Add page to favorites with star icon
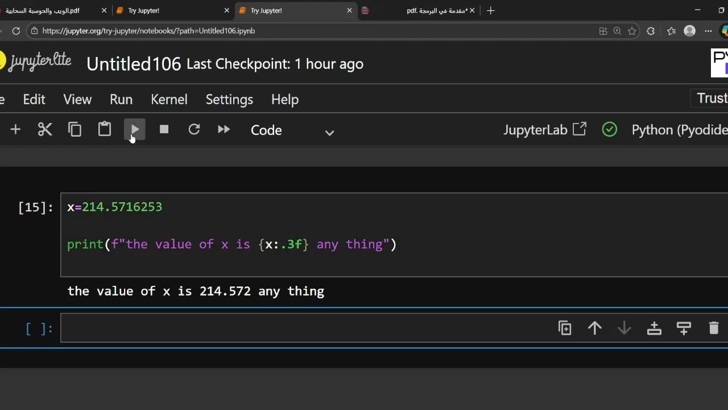728x410 pixels. [632, 31]
